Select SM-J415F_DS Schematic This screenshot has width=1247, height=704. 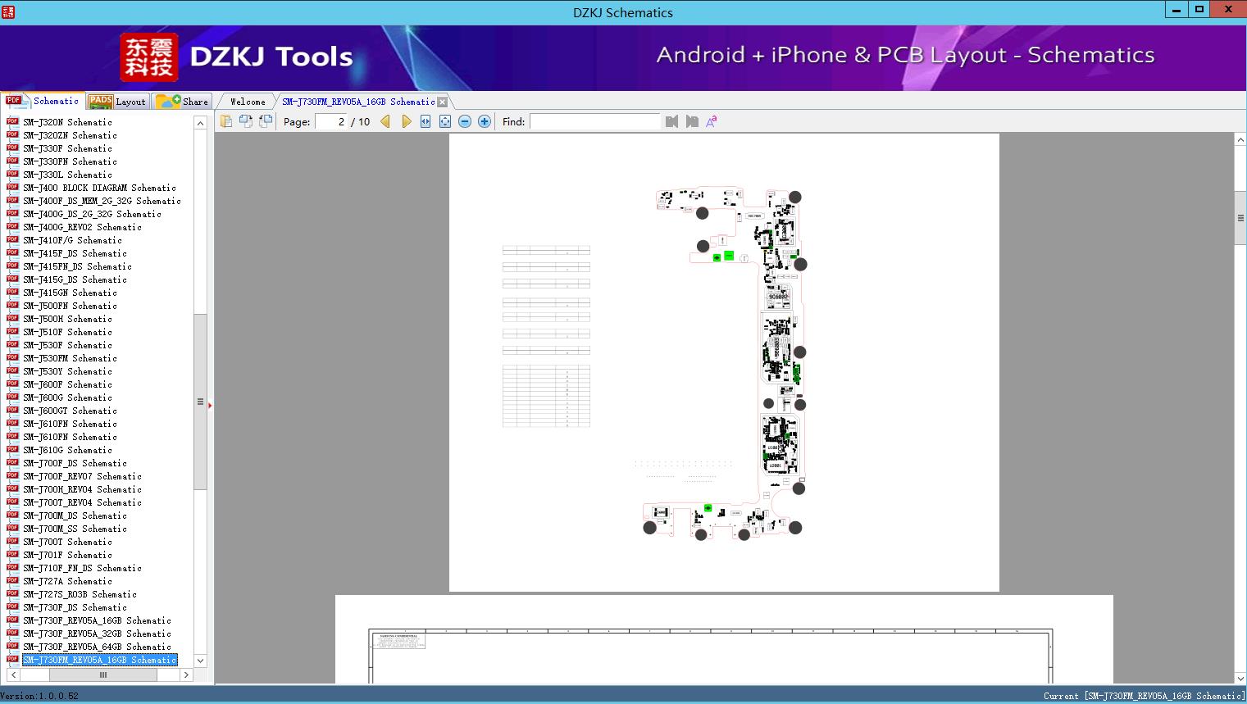[x=75, y=253]
